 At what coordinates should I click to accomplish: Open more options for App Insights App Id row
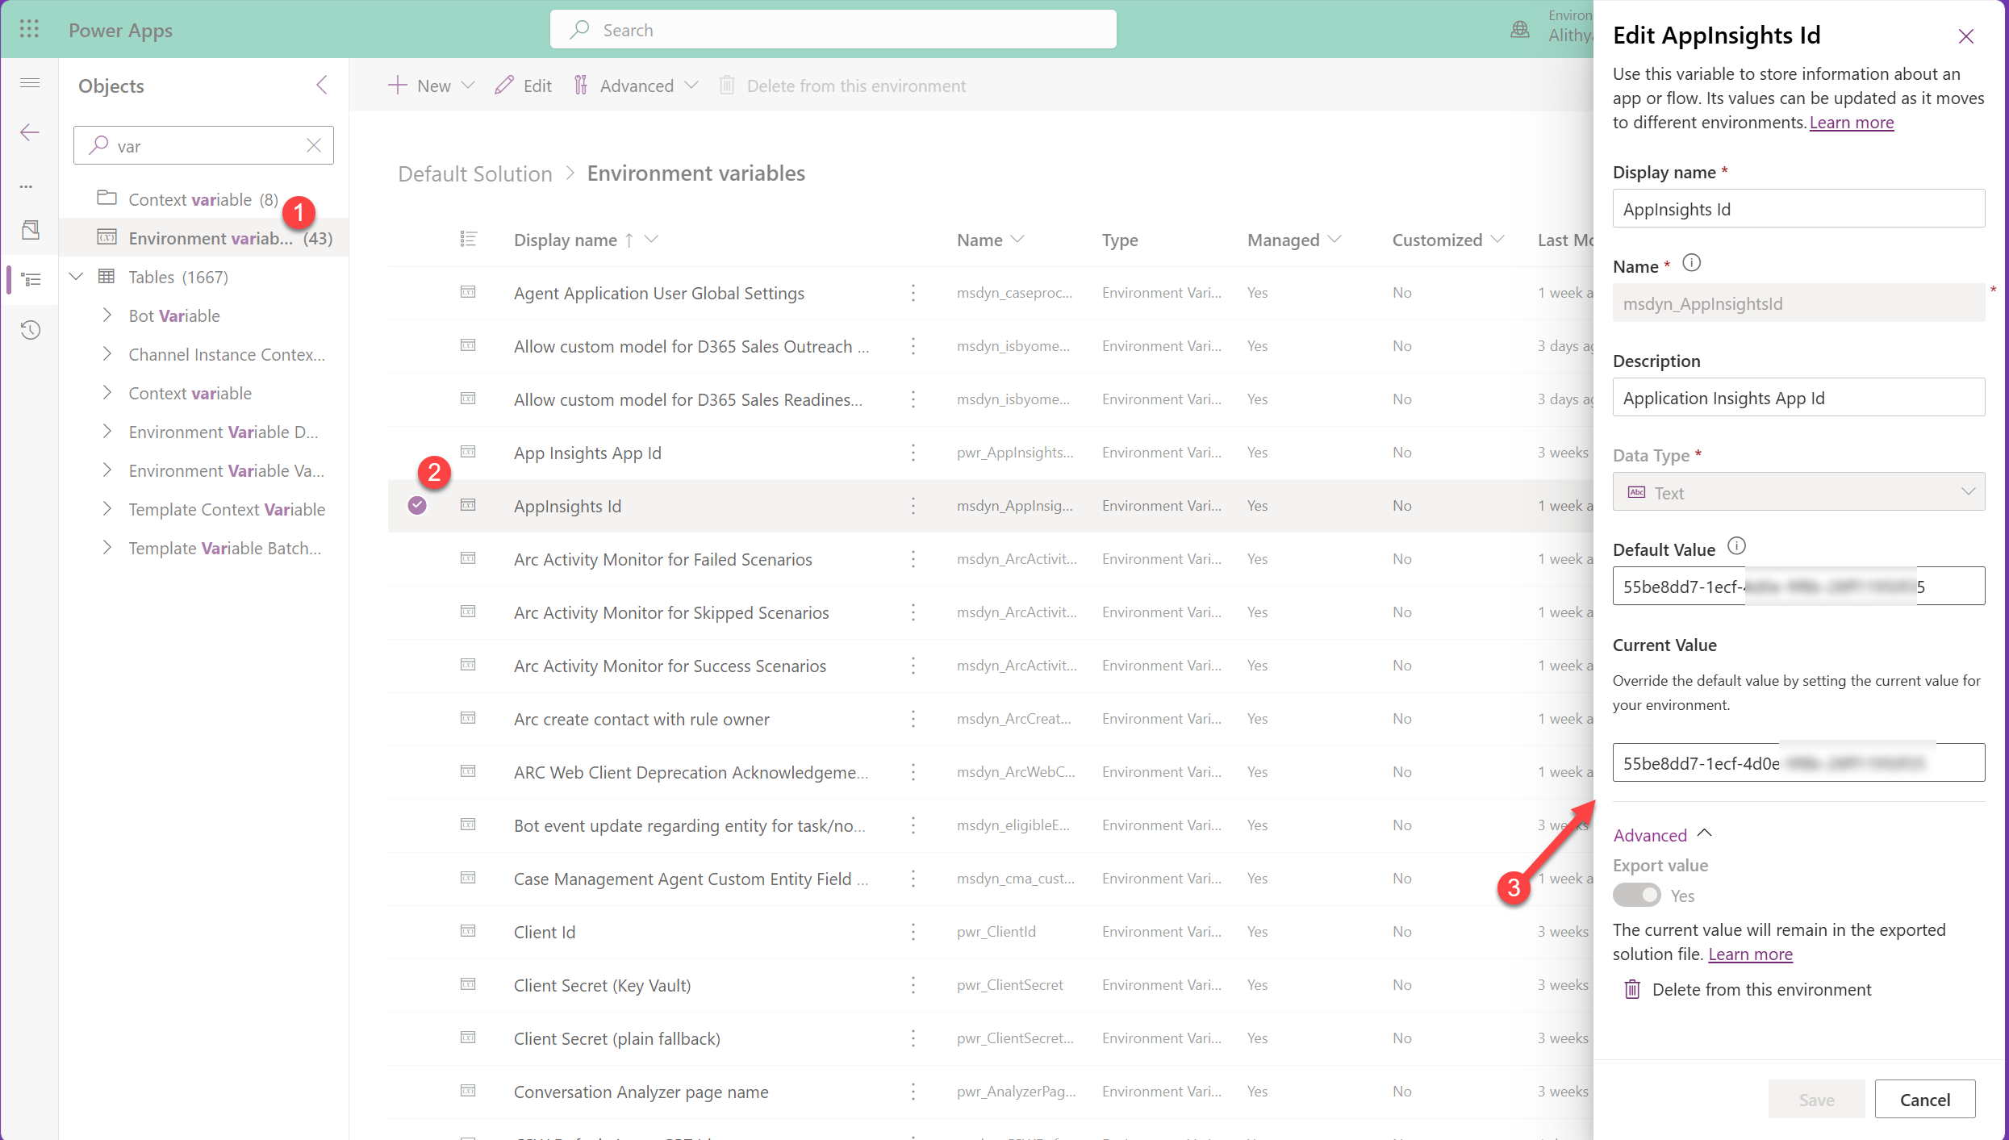pos(913,453)
